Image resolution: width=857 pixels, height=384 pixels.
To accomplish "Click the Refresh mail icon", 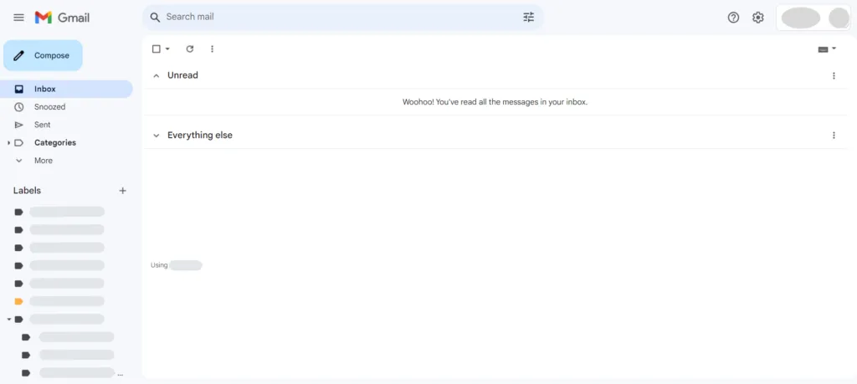I will pos(190,49).
